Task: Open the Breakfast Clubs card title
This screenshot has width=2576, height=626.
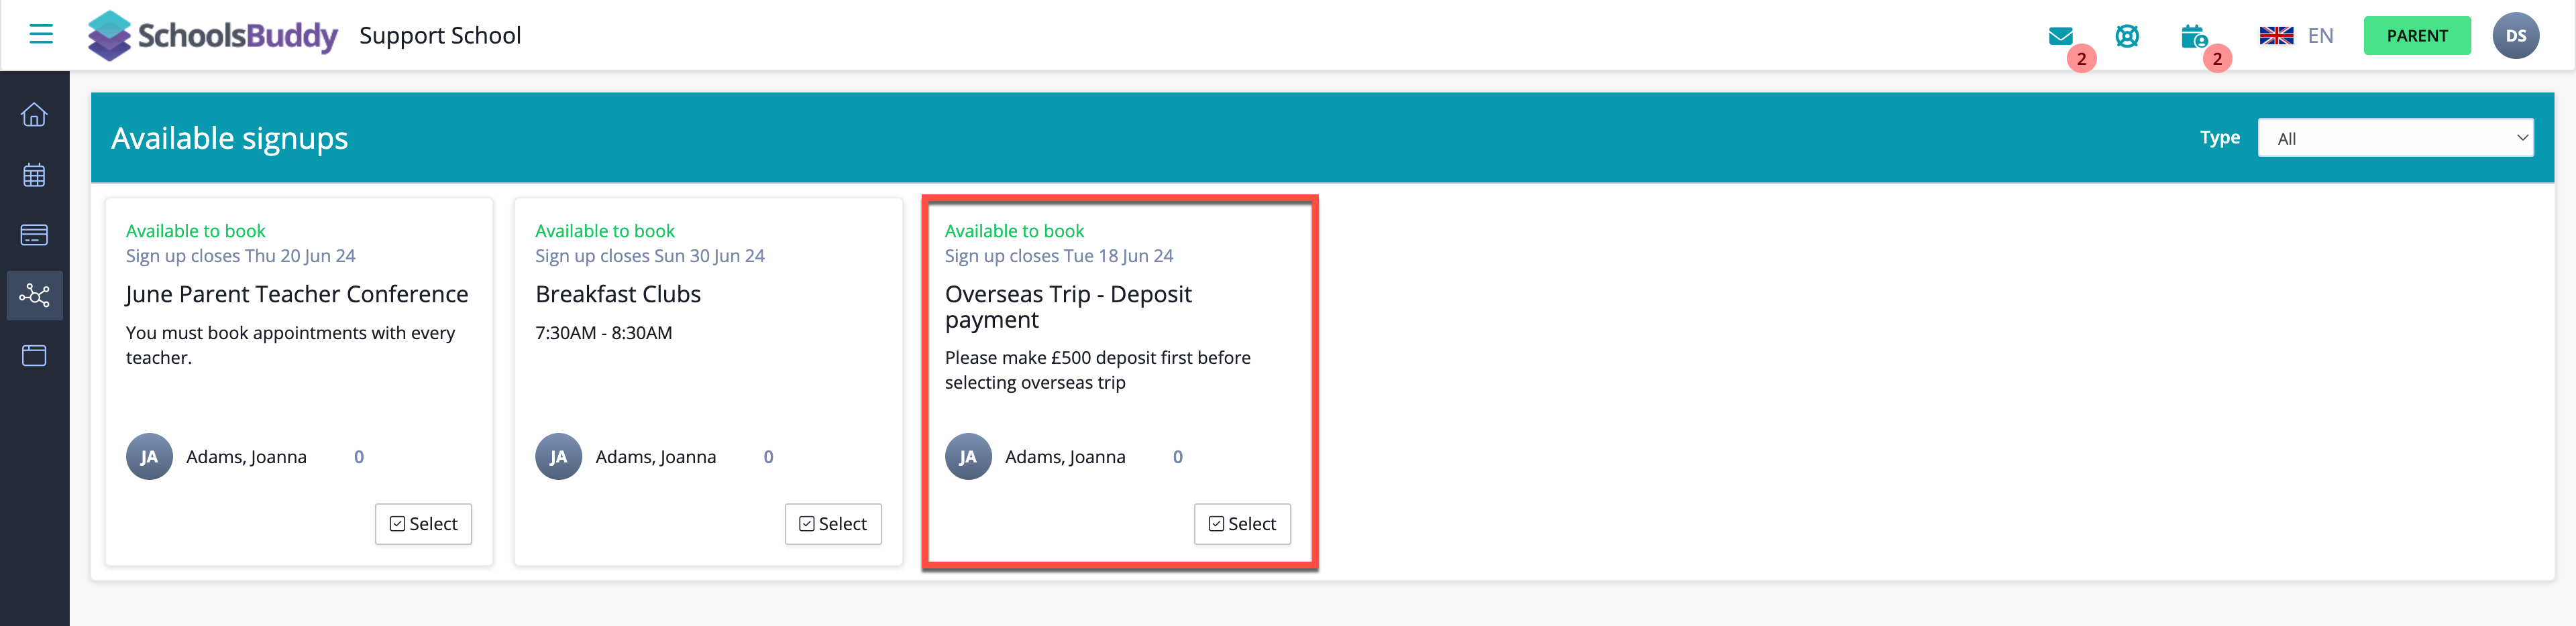Action: (x=618, y=294)
